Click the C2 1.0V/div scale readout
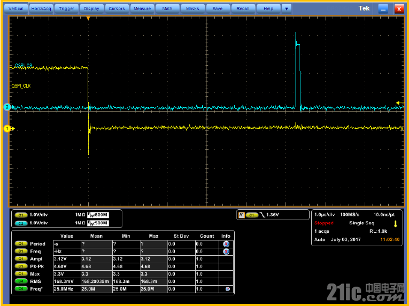Viewport: 409px width, 306px height. tap(38, 223)
